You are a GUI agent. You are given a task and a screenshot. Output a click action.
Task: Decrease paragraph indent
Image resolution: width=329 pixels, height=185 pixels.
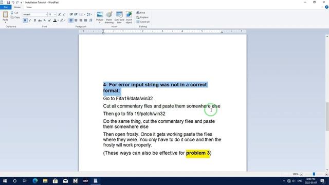click(x=71, y=14)
